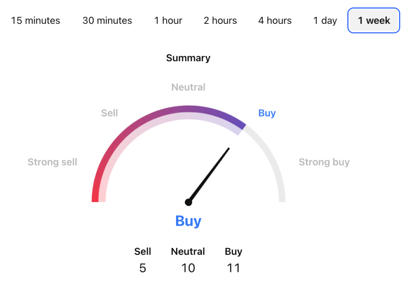This screenshot has height=281, width=408.
Task: Open the 1 hour interval view
Action: point(168,20)
